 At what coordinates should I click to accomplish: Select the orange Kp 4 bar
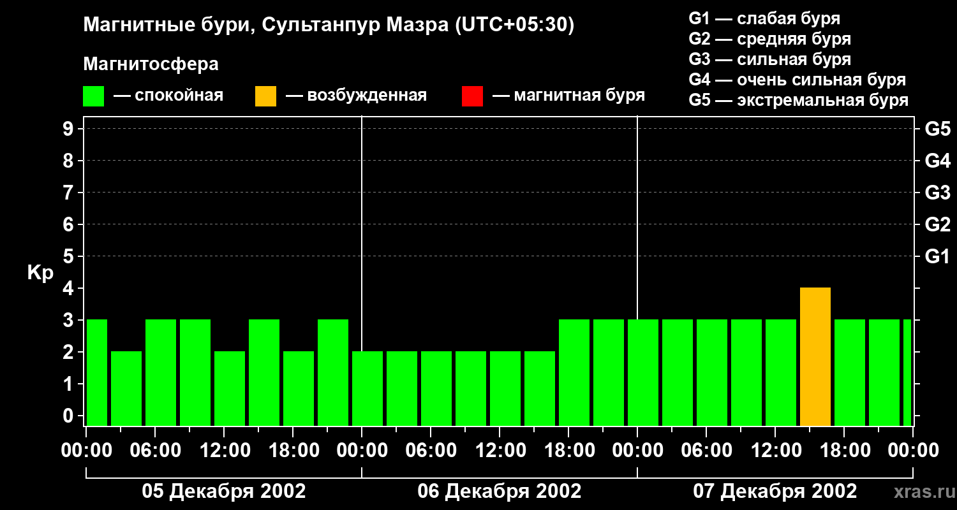(815, 357)
